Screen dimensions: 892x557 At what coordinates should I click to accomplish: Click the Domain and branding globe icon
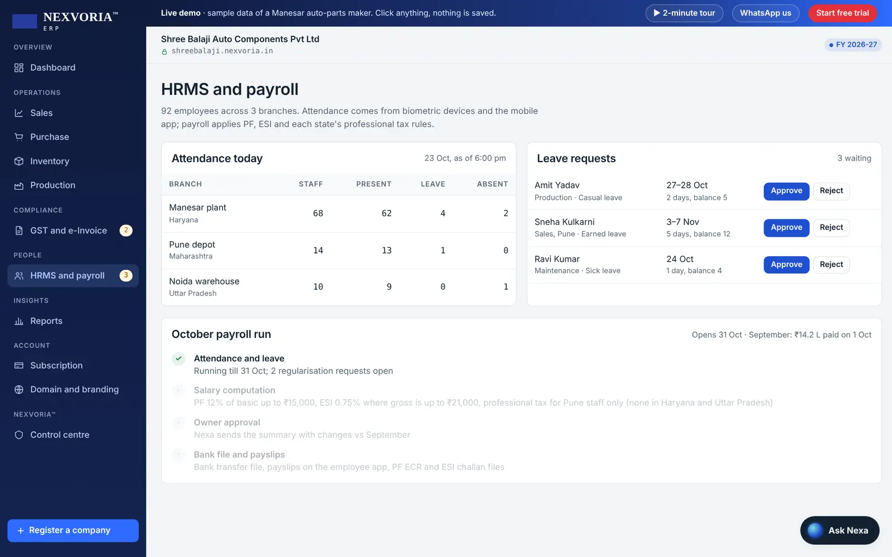pos(19,390)
